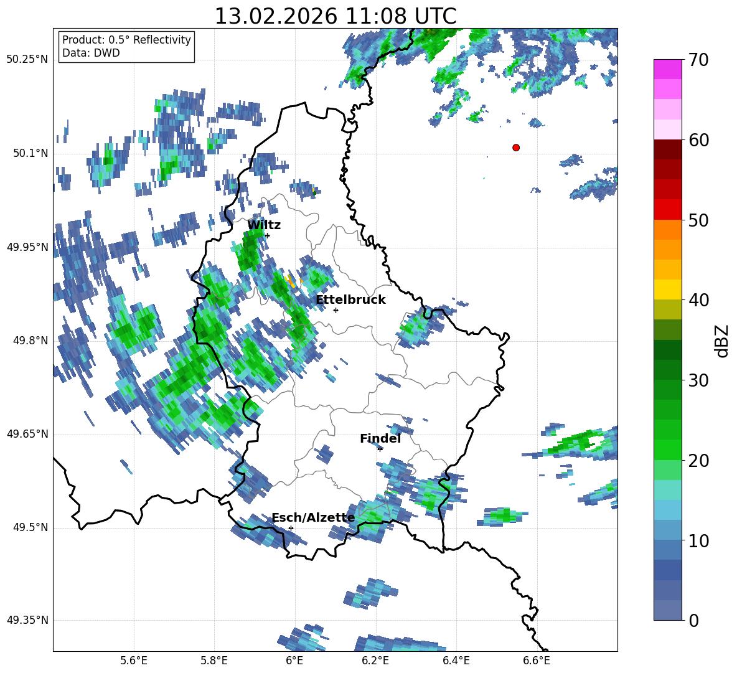Click the 6.4°E longitude label
Image resolution: width=737 pixels, height=673 pixels.
click(456, 661)
